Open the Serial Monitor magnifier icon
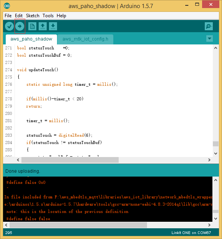Image resolution: width=222 pixels, height=239 pixels. [209, 26]
